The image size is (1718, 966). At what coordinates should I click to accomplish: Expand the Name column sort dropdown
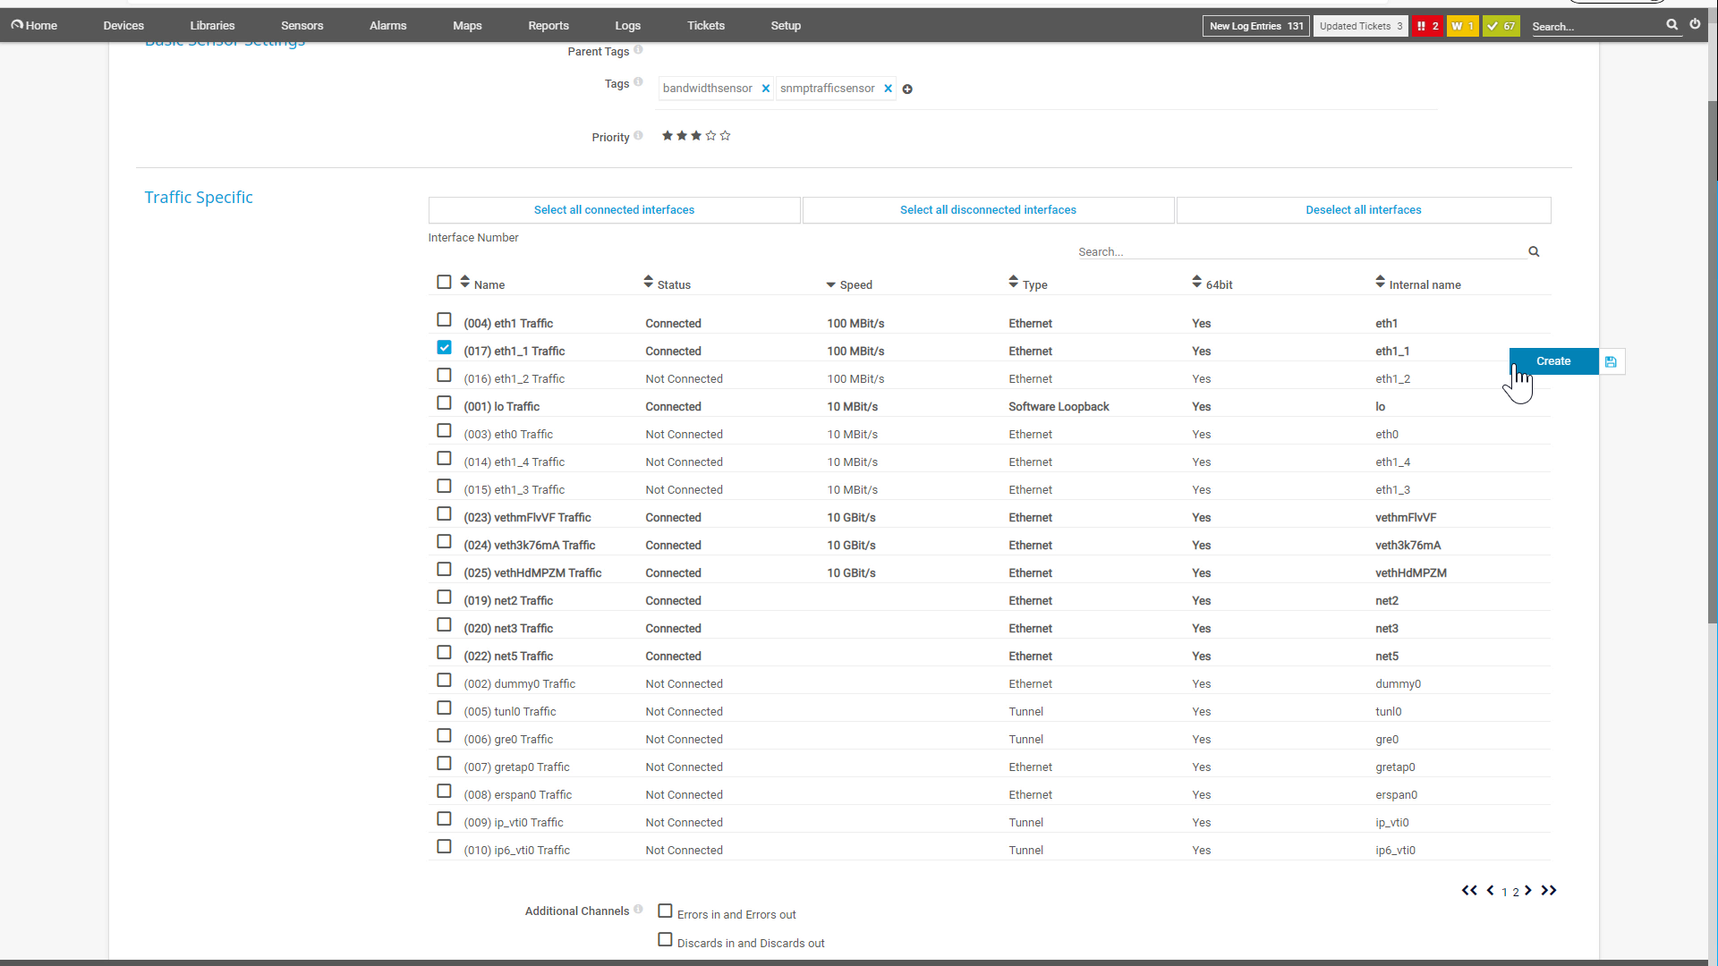click(467, 283)
